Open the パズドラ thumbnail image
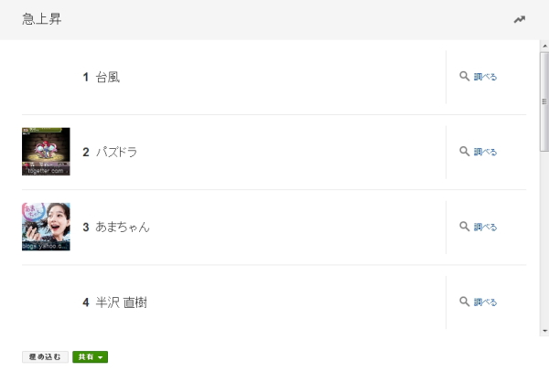 (x=46, y=152)
